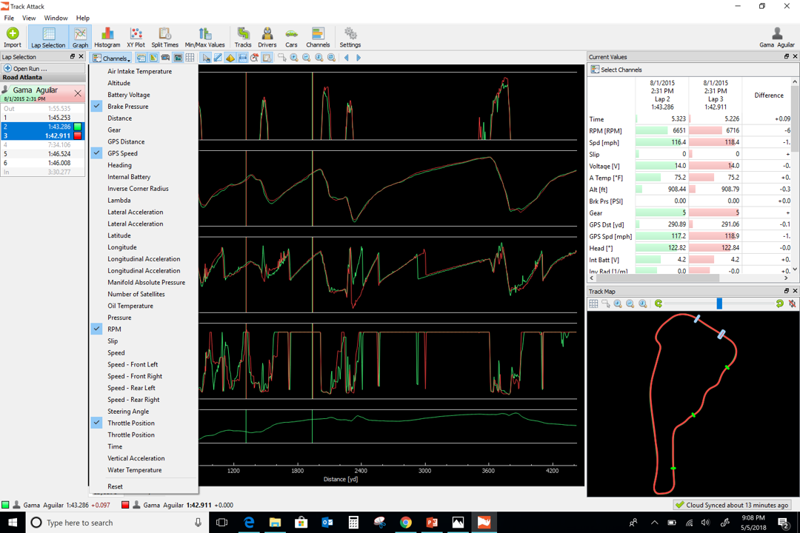Close the Track Map panel
This screenshot has width=800, height=533.
click(795, 291)
